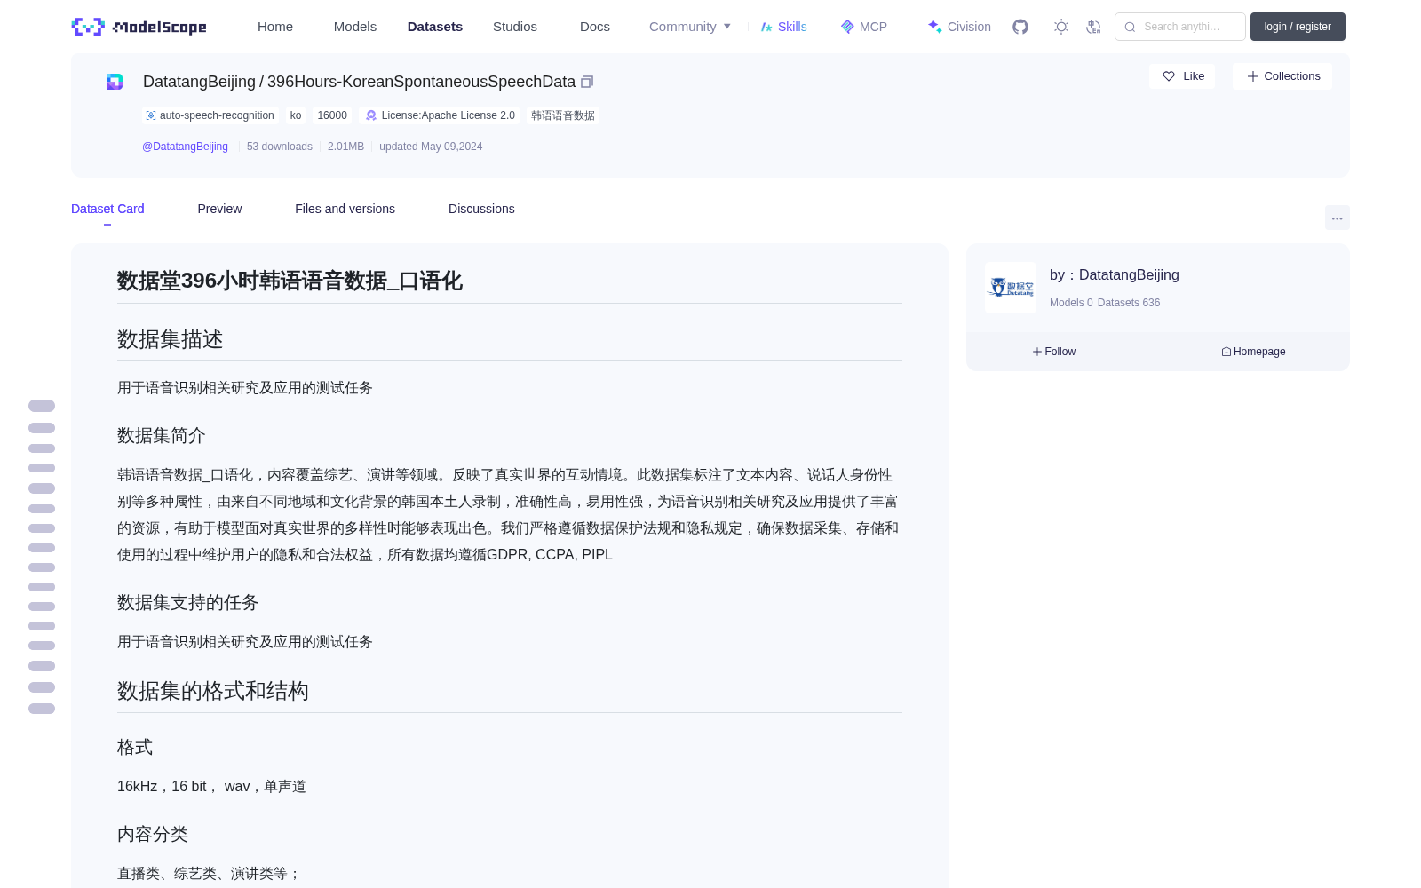This screenshot has width=1421, height=888.
Task: Click the 数据集支持的任务 heading
Action: [188, 602]
